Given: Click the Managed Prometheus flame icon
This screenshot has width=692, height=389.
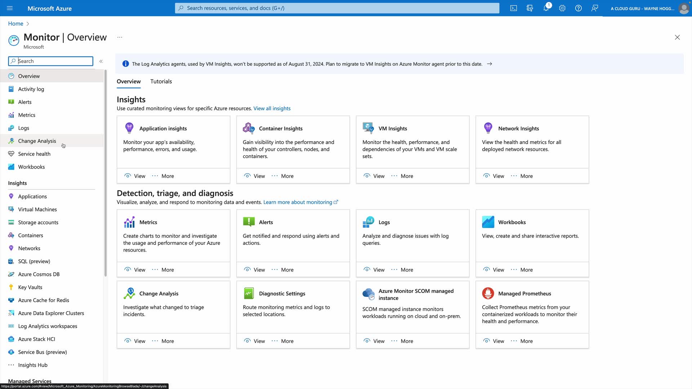Looking at the screenshot, I should (488, 294).
